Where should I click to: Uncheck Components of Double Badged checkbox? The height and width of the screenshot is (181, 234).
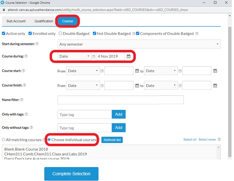tap(137, 33)
